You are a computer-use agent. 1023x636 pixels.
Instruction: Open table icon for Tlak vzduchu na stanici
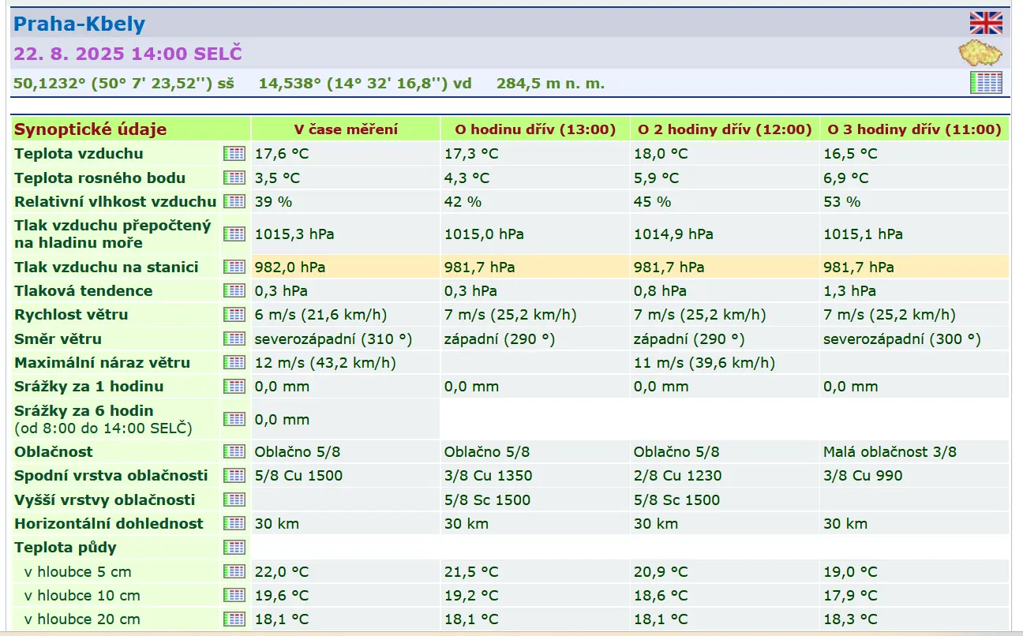pyautogui.click(x=234, y=267)
